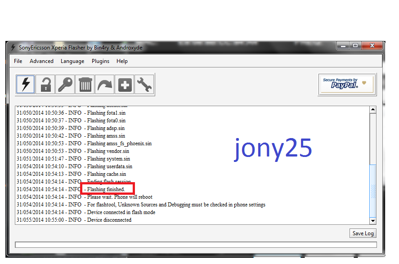Open the Advanced menu
The image size is (399, 264).
coord(41,61)
